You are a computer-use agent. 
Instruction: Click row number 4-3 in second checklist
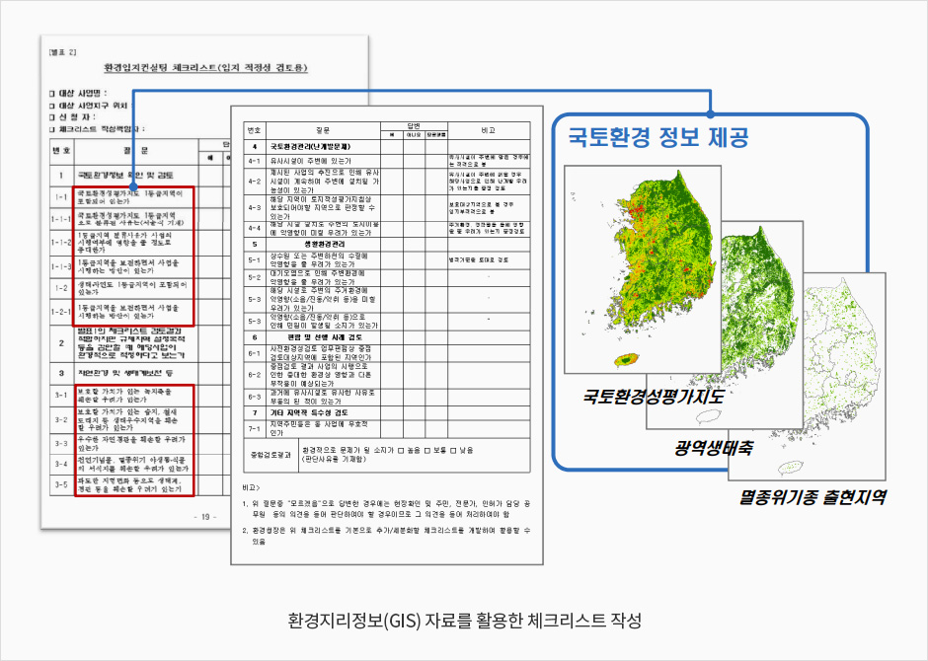coord(255,208)
